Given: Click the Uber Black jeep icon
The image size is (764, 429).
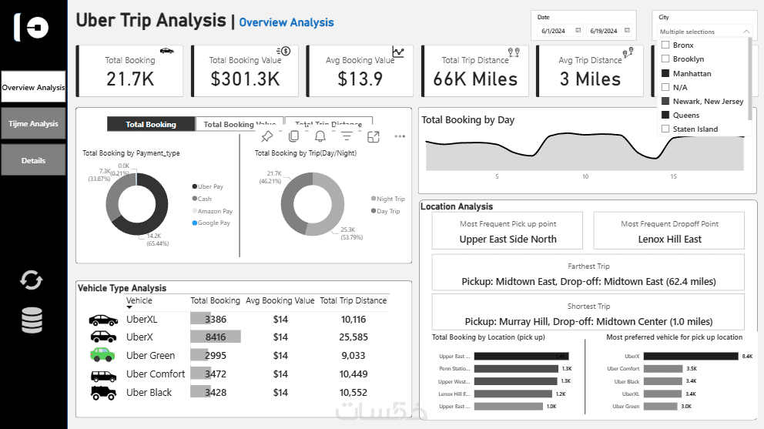Looking at the screenshot, I should 103,393.
